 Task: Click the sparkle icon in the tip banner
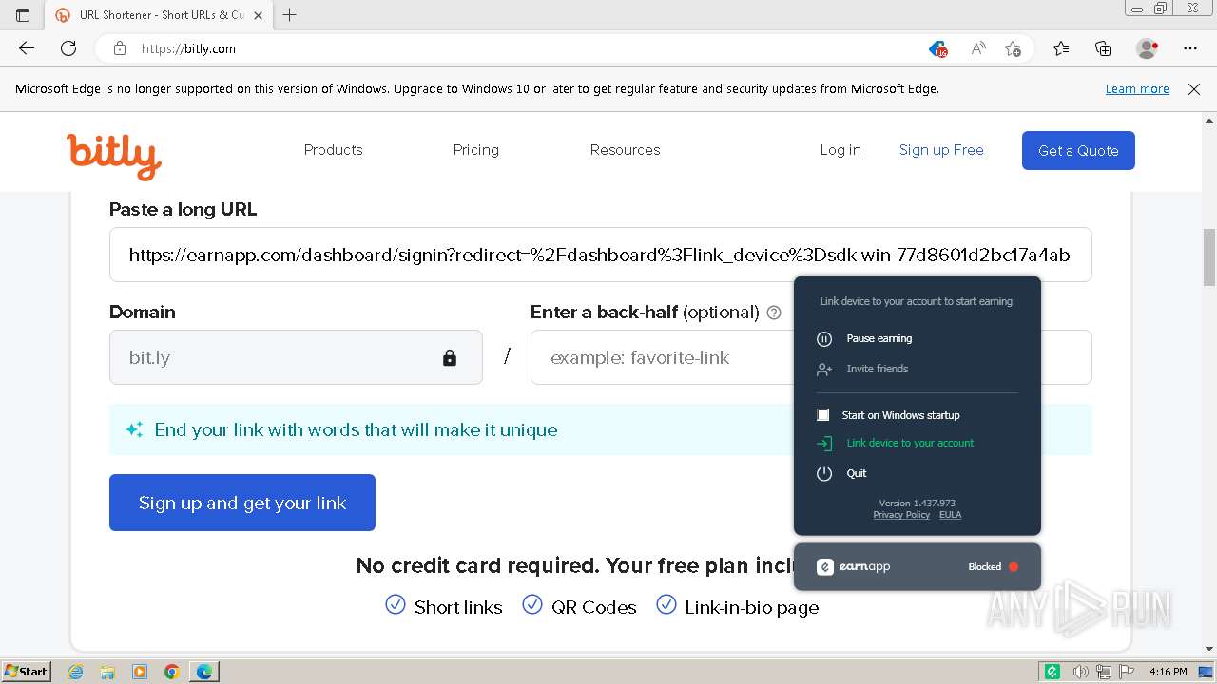pyautogui.click(x=134, y=429)
